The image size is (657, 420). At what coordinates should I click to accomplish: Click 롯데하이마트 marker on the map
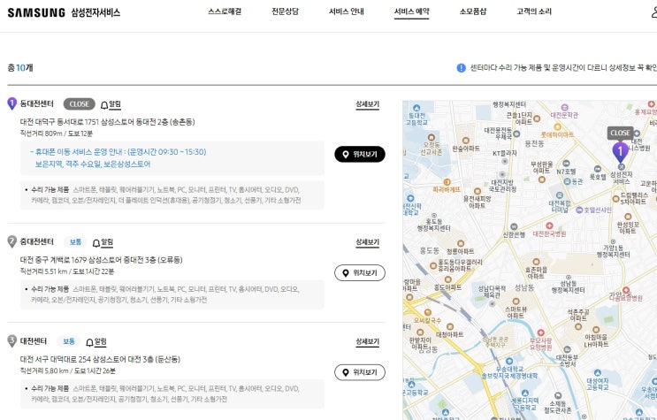557,127
